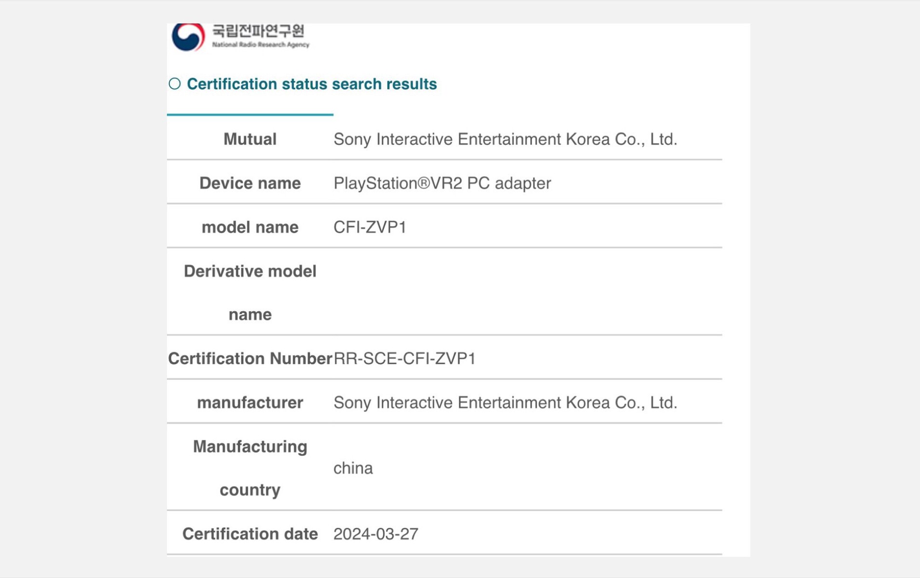920x578 pixels.
Task: Select the certification number RR-SCE-CFI-ZVP1
Action: pos(404,358)
